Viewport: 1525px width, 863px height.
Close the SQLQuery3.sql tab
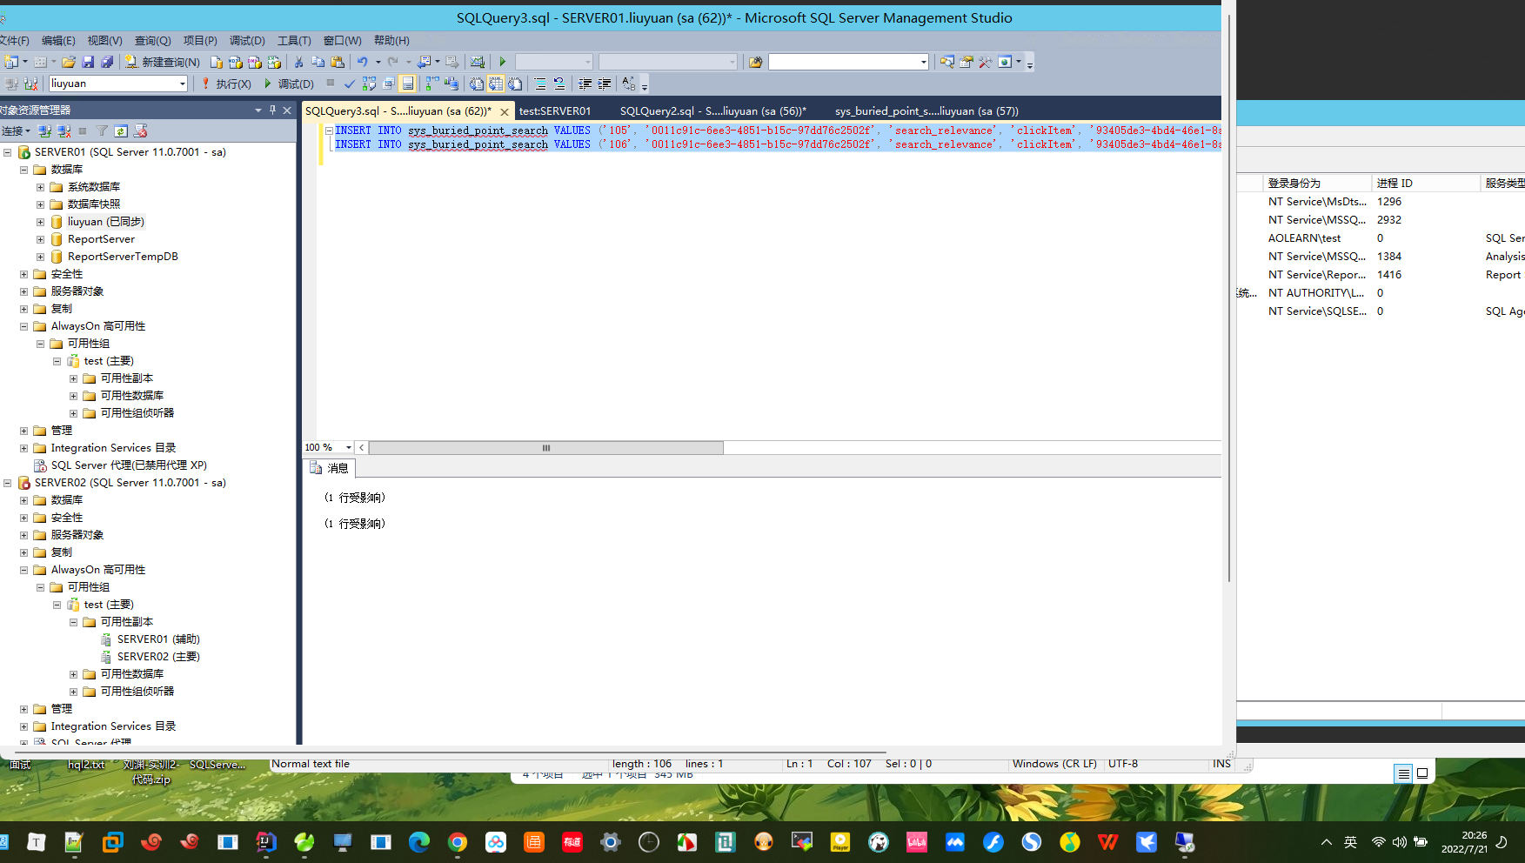(x=505, y=111)
